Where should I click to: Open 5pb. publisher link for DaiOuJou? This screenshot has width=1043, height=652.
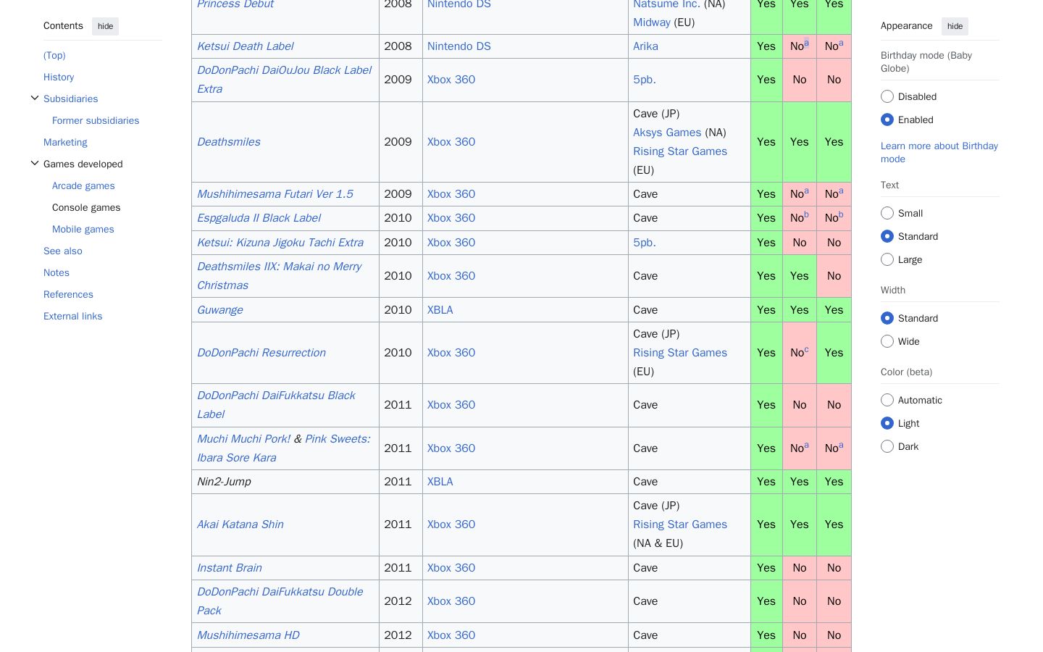[645, 80]
